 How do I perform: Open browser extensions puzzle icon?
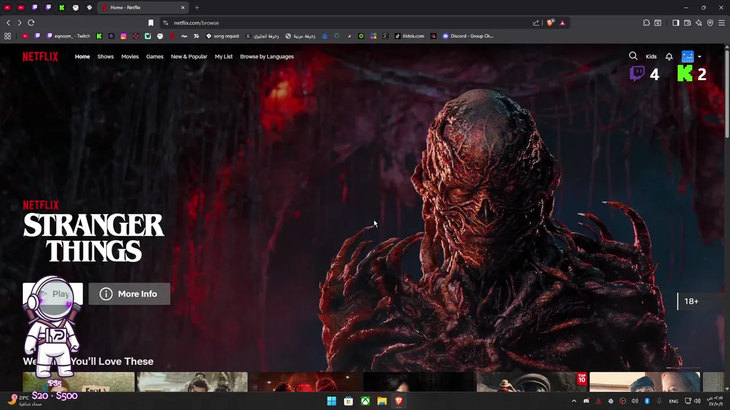point(646,23)
